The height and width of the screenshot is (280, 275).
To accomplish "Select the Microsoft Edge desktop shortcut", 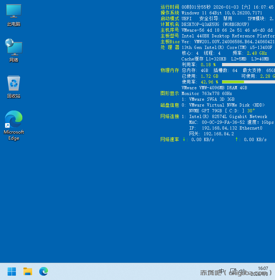I will tap(14, 125).
